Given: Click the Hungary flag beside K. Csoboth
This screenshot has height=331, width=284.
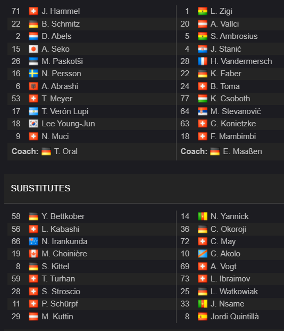Looking at the screenshot, I should pos(203,99).
